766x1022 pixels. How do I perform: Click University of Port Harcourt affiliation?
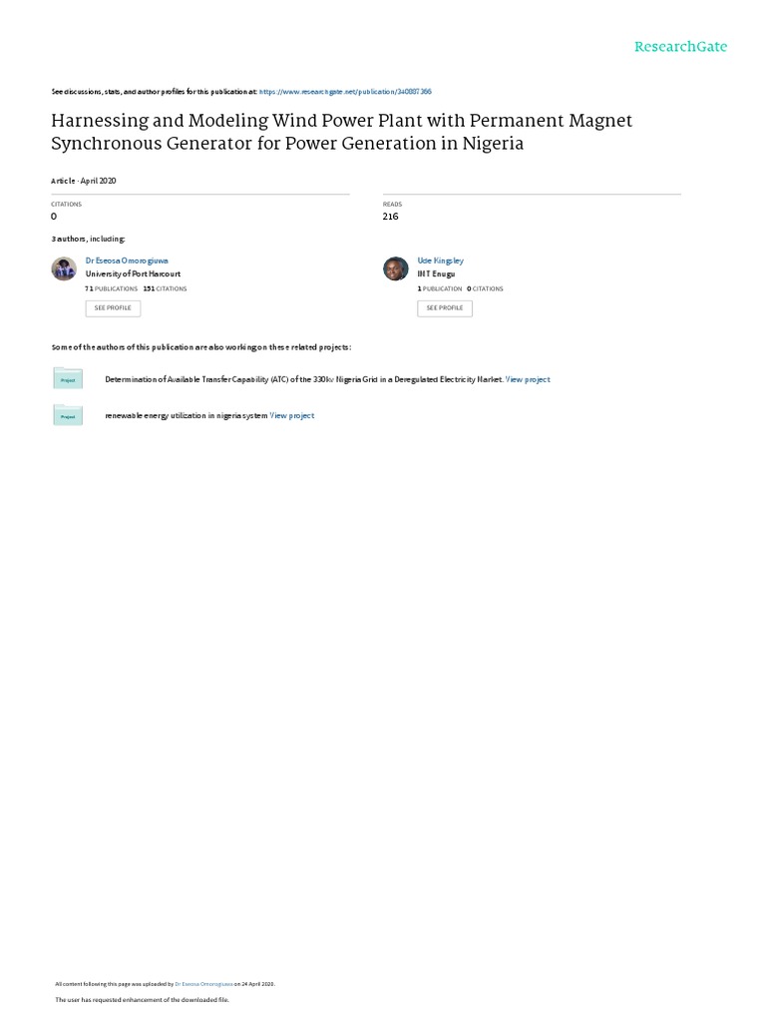(133, 273)
